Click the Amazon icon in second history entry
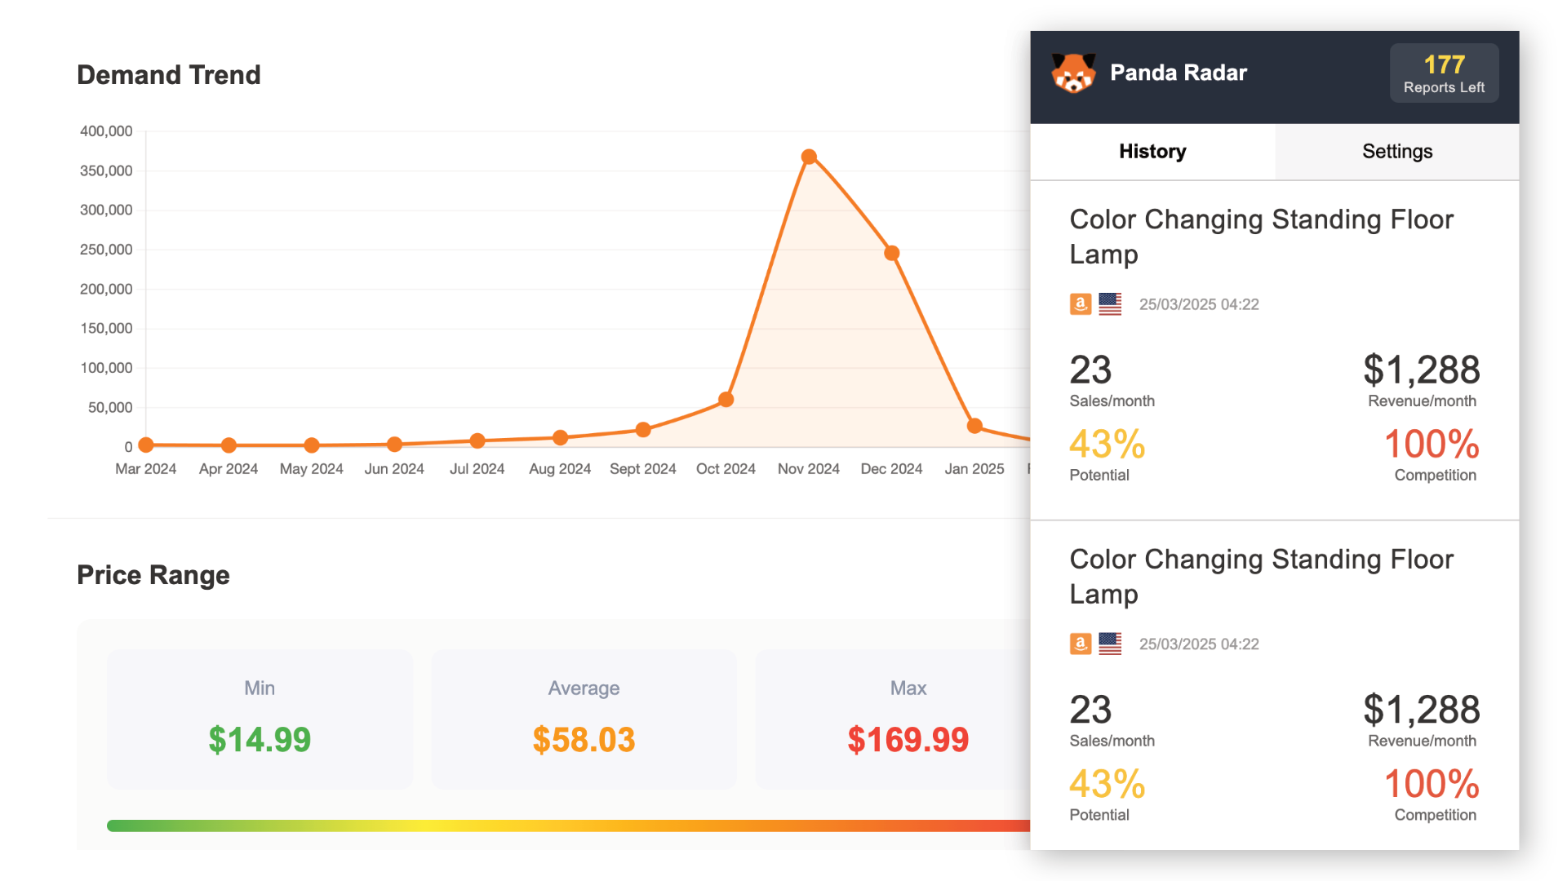The width and height of the screenshot is (1567, 881). 1081,644
